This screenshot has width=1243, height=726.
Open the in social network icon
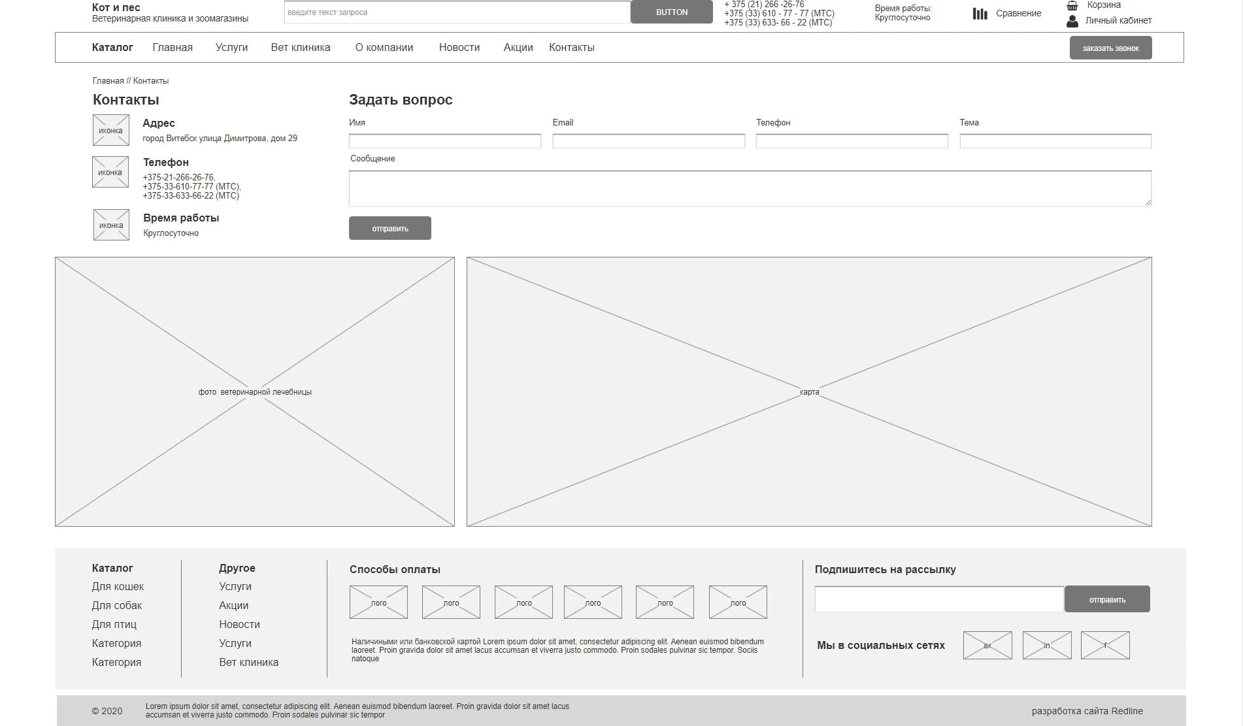(1047, 645)
